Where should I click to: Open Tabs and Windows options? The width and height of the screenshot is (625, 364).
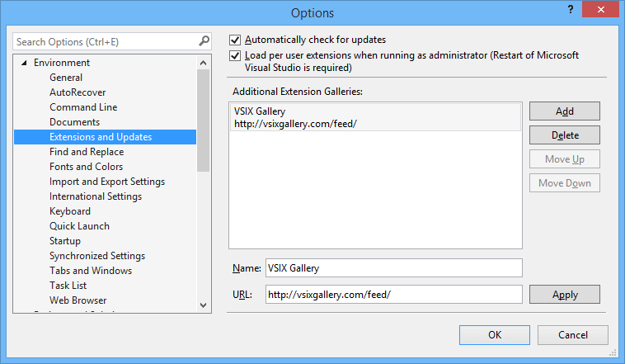[x=91, y=271]
